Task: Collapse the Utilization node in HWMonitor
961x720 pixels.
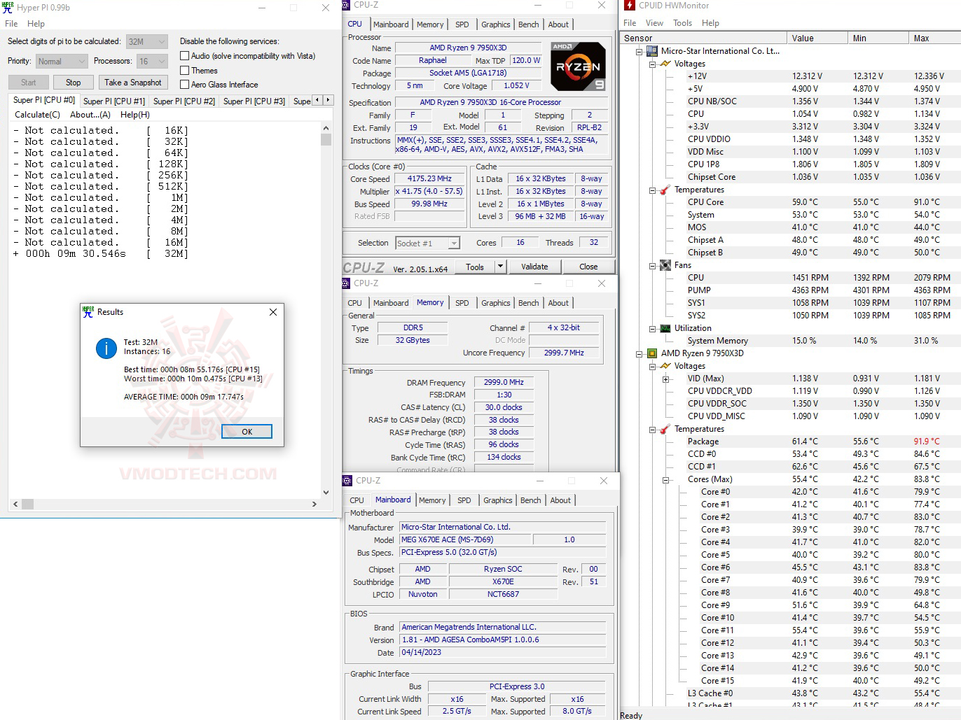Action: [653, 328]
